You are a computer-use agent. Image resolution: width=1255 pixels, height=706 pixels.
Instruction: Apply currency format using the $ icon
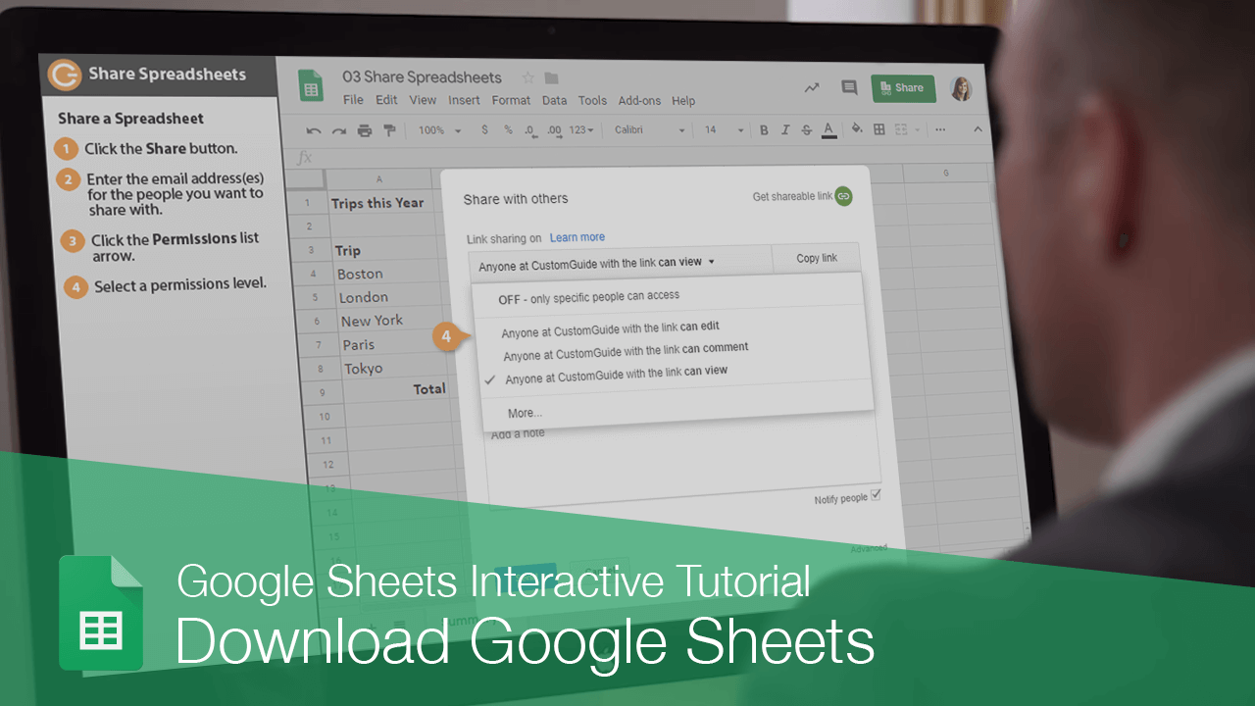(x=484, y=128)
